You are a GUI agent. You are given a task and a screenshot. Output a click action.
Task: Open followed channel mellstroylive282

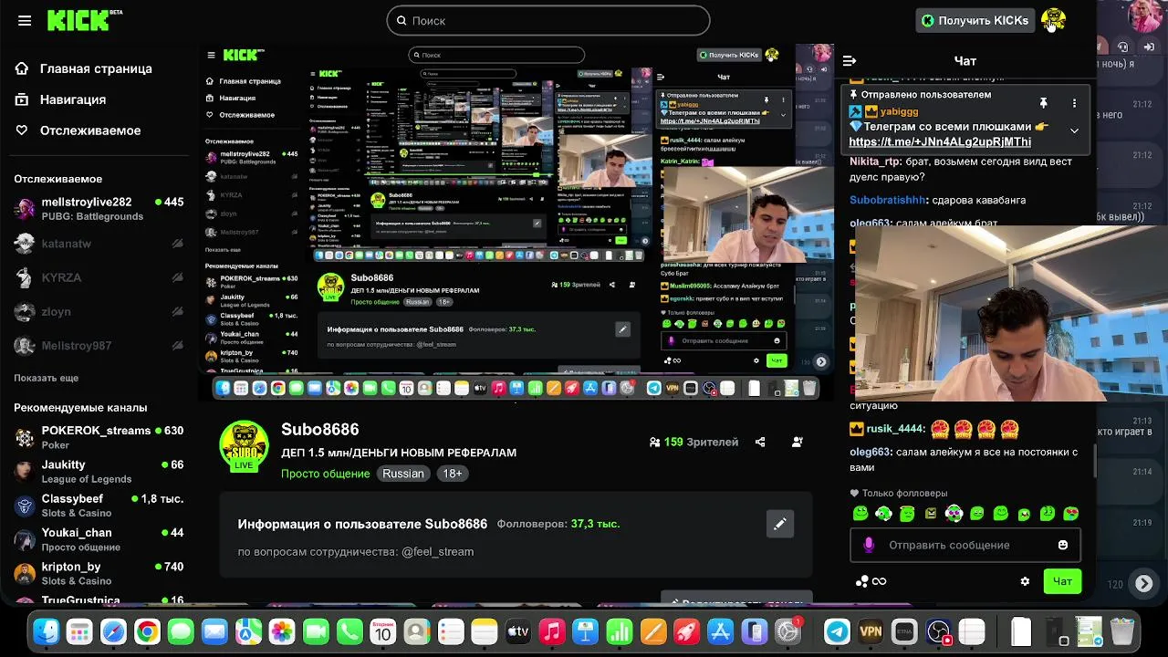pos(99,208)
